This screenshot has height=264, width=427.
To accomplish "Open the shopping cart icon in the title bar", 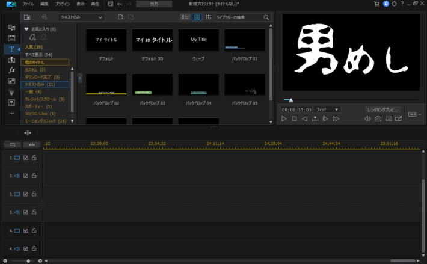I will (376, 4).
